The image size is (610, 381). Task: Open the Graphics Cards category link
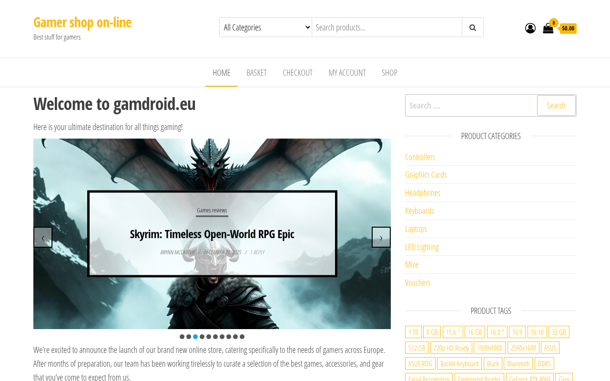pos(426,174)
